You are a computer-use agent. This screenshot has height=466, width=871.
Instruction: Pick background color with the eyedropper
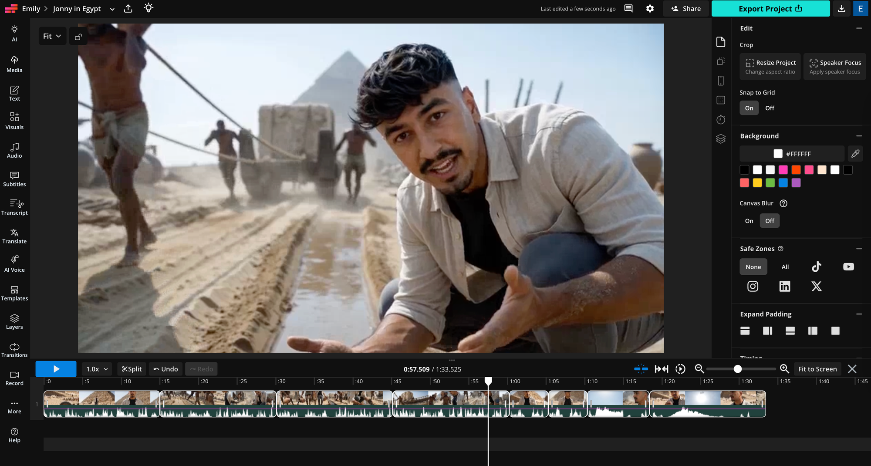[x=855, y=153]
